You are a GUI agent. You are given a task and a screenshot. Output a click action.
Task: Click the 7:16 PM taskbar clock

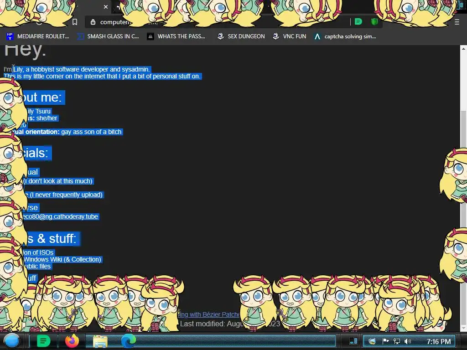pyautogui.click(x=439, y=342)
